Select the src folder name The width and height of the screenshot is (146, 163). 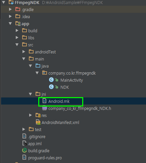(x=31, y=45)
